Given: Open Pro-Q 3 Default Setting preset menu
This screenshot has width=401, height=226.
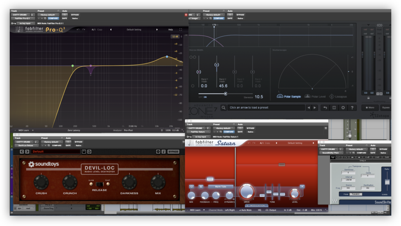Looking at the screenshot, I should pos(134,30).
